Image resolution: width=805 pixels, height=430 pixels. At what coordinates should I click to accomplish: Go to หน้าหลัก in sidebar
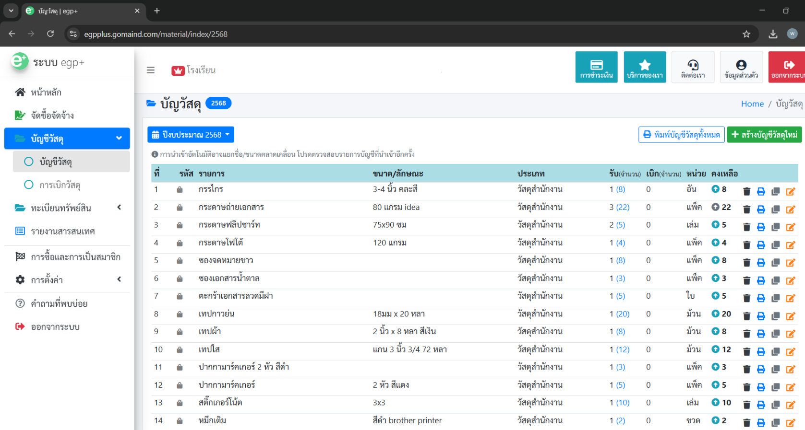pyautogui.click(x=46, y=92)
